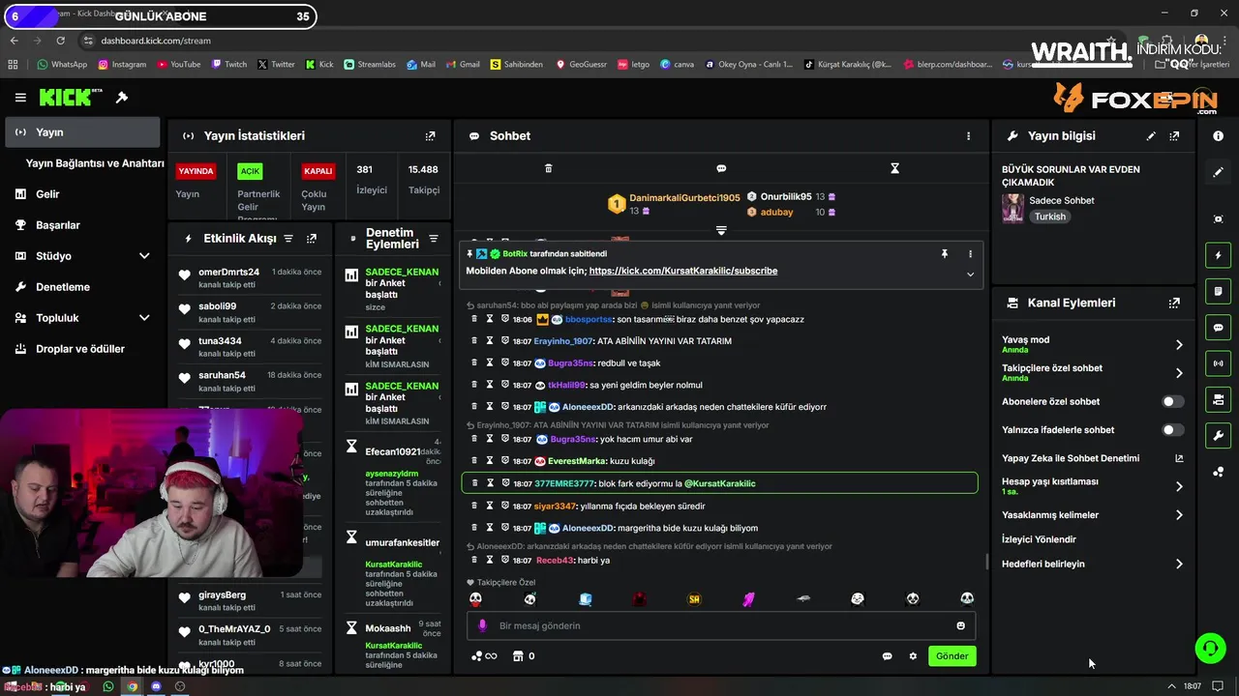Click the pin icon beside the Kick logo
1239x696 pixels.
click(x=122, y=98)
